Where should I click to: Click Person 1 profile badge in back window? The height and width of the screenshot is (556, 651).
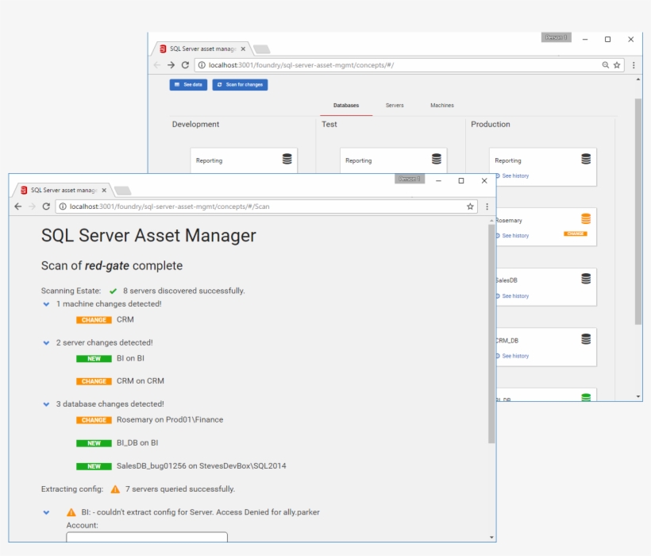point(557,37)
